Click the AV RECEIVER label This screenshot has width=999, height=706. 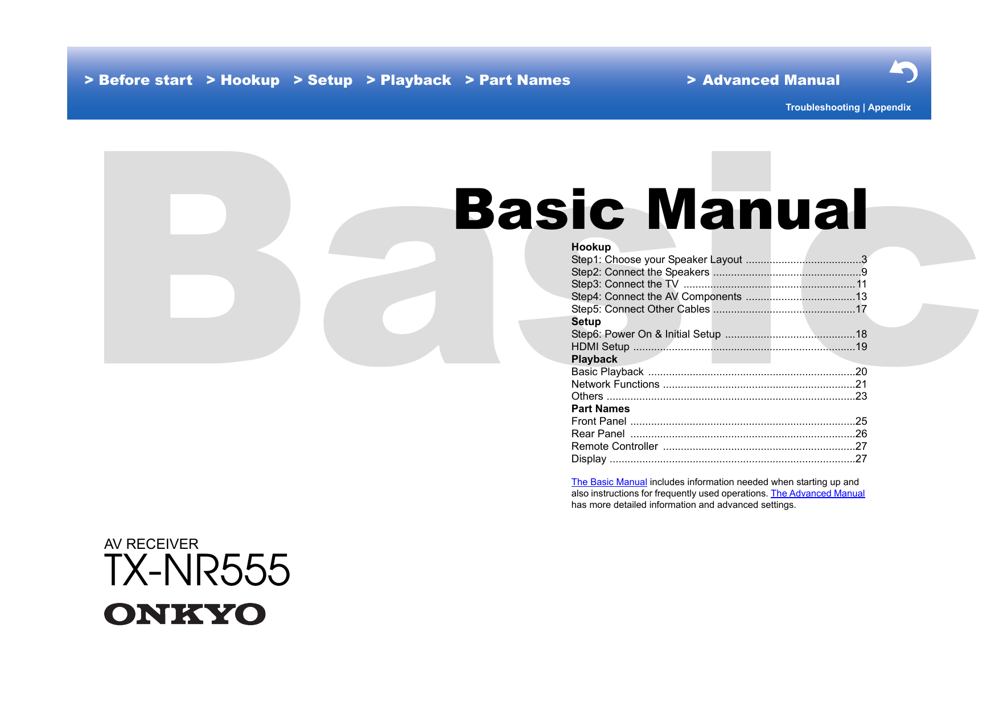tap(151, 544)
